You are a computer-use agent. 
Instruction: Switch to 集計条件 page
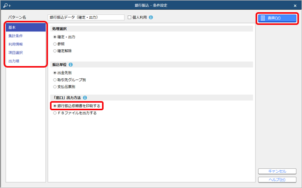pos(26,36)
